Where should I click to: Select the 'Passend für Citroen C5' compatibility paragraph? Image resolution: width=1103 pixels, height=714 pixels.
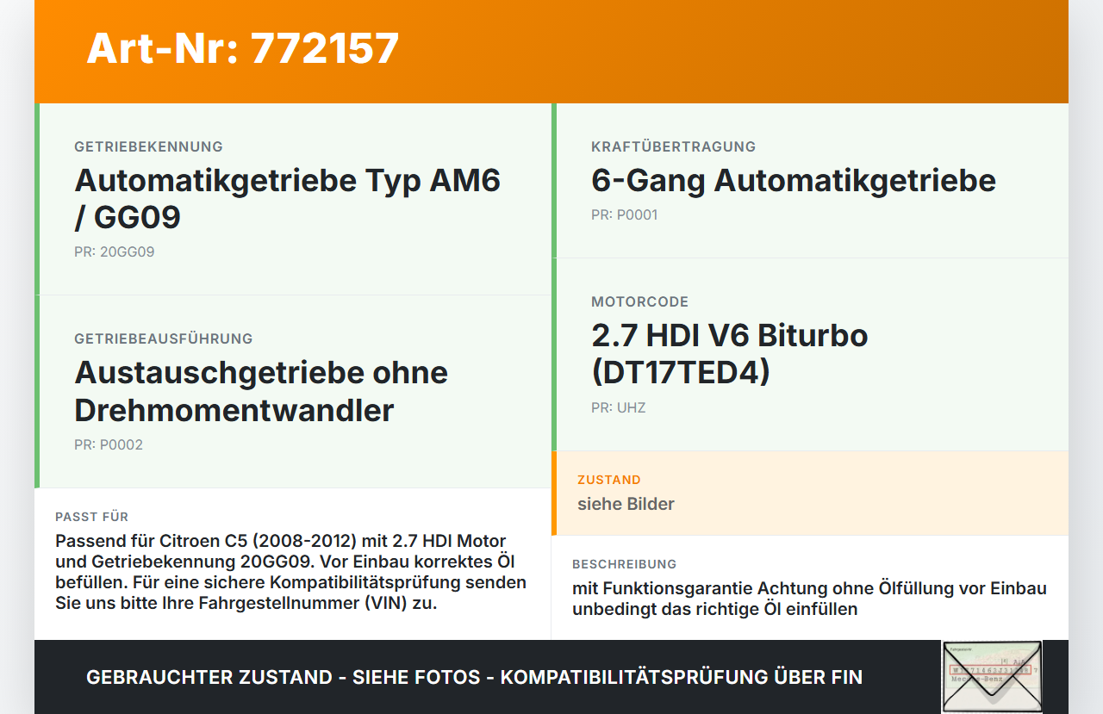pos(290,572)
